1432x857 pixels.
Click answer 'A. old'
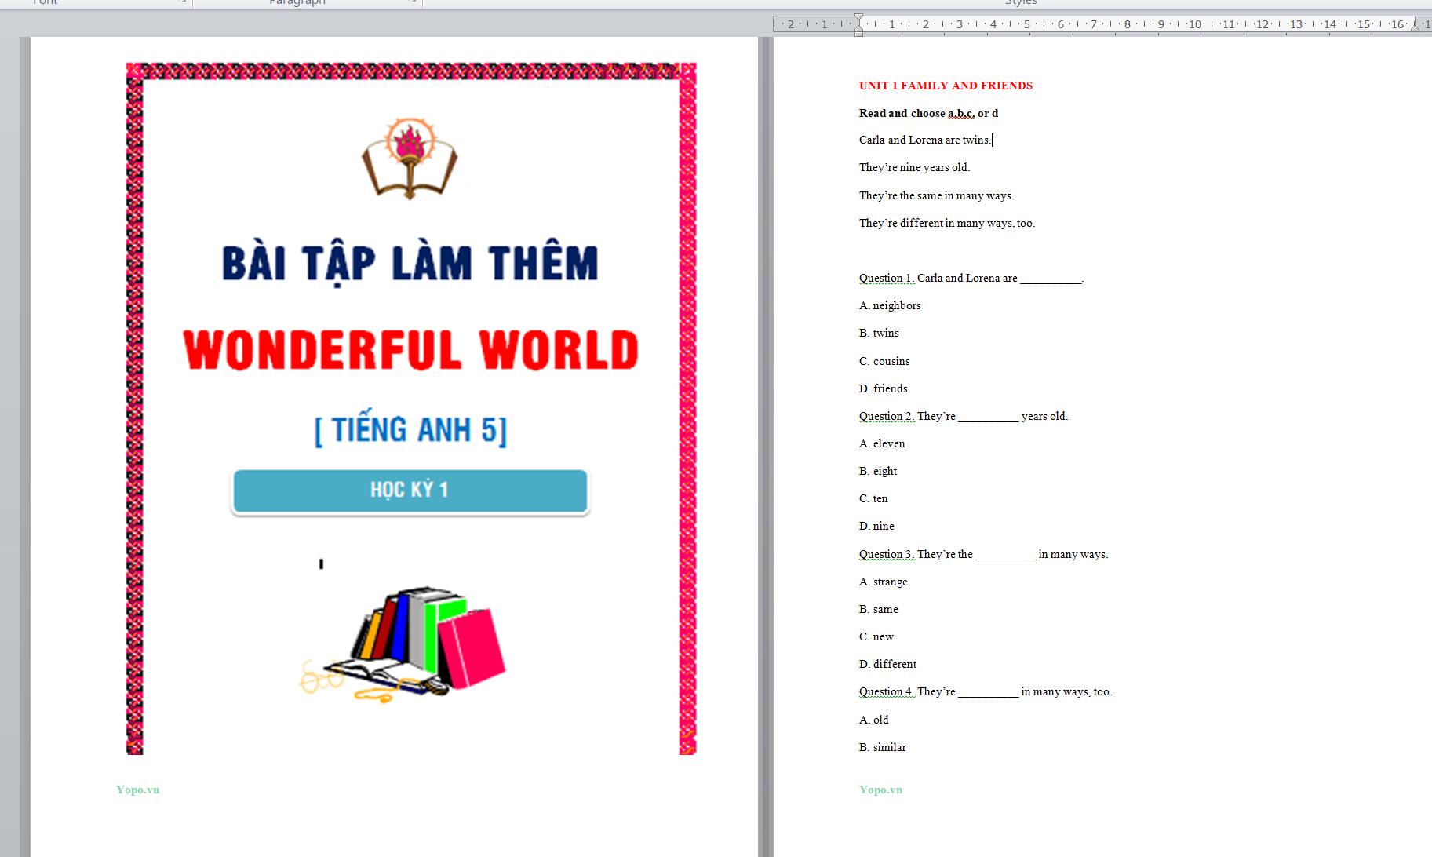tap(873, 720)
